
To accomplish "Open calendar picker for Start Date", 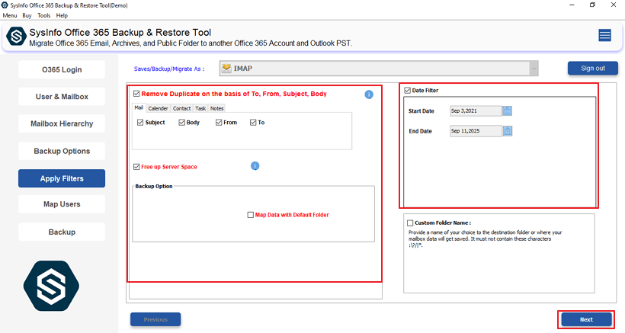I will tap(507, 110).
